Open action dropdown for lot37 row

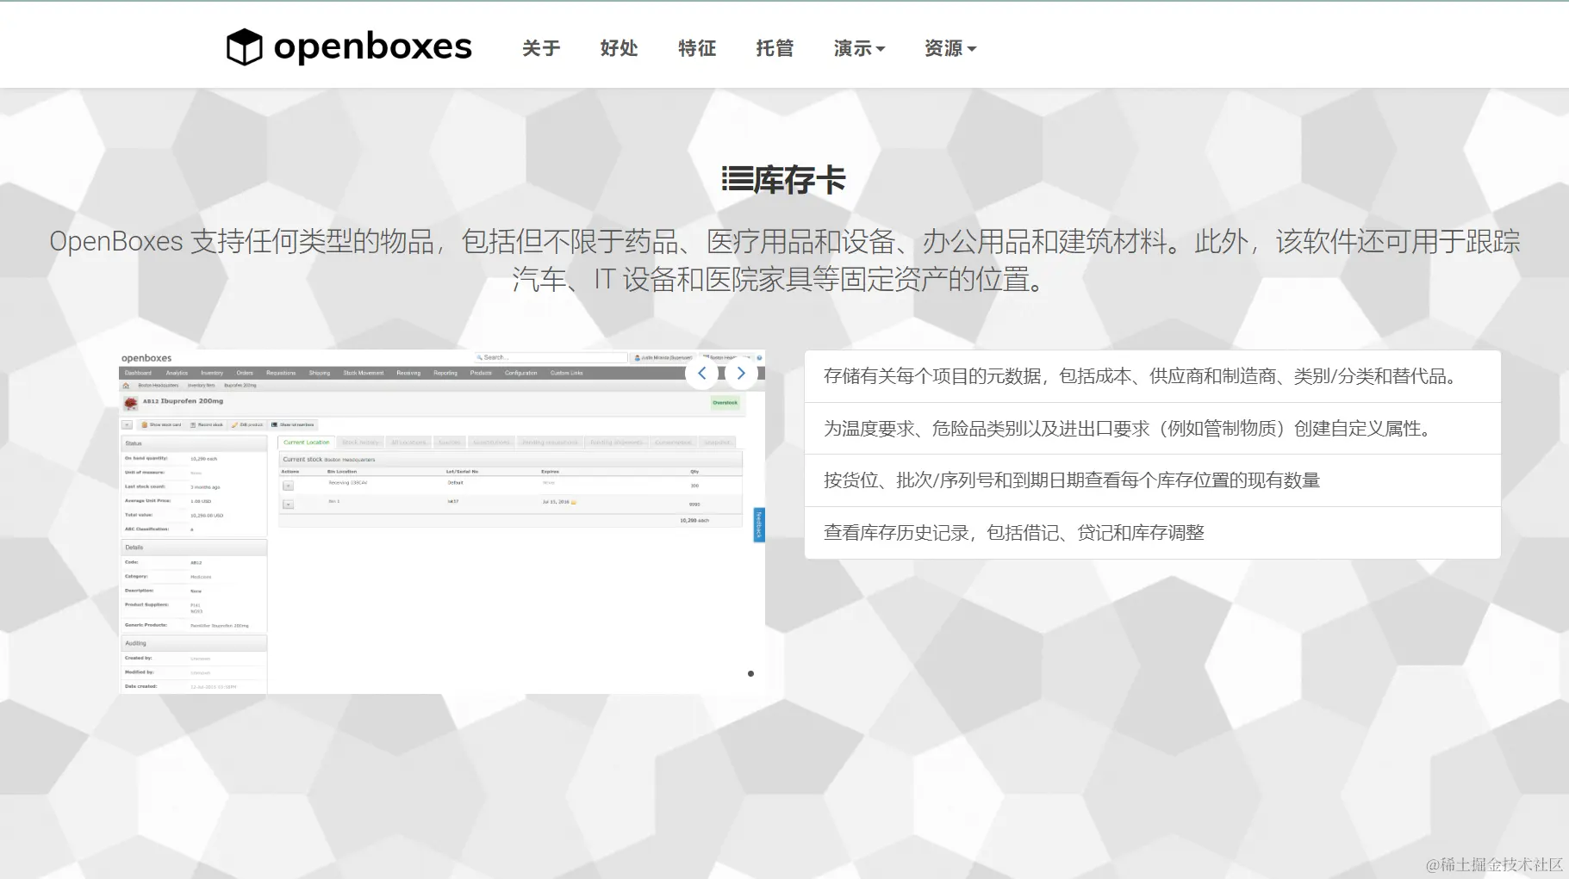pyautogui.click(x=289, y=504)
